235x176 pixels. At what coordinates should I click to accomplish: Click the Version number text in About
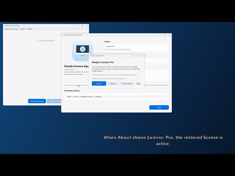point(69,69)
